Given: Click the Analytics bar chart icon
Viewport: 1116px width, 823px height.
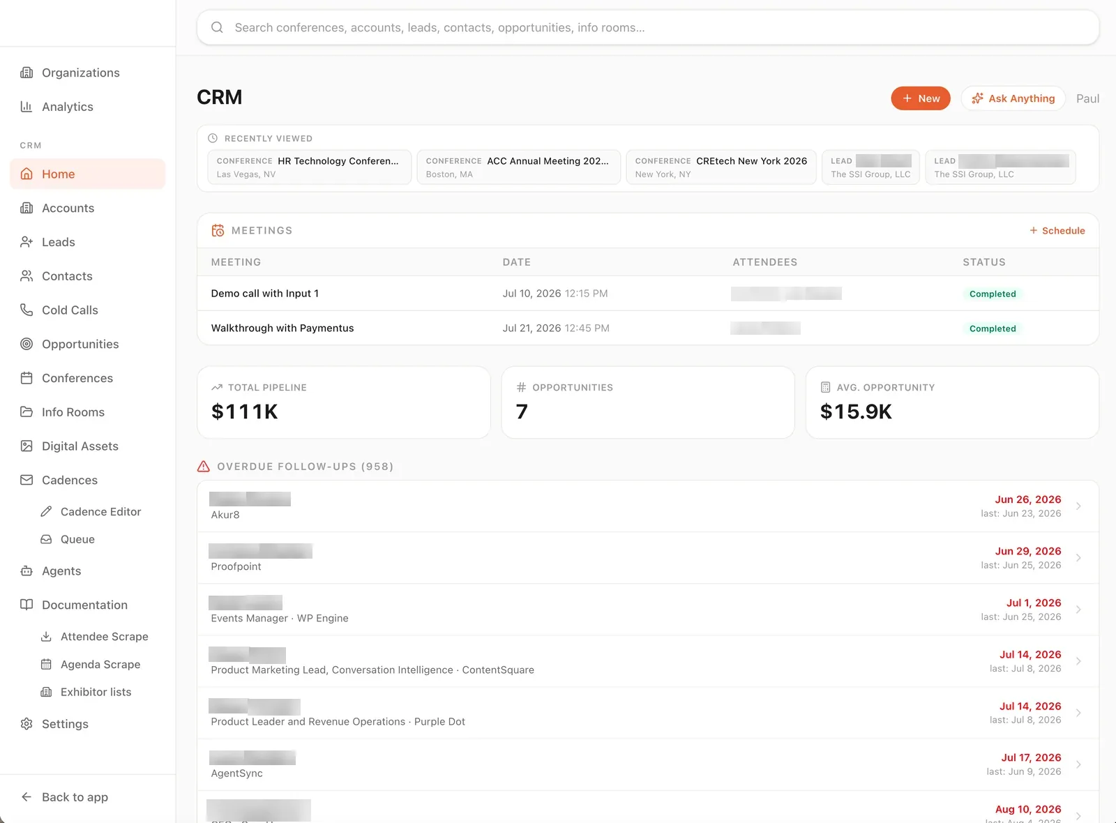Looking at the screenshot, I should click(x=27, y=107).
